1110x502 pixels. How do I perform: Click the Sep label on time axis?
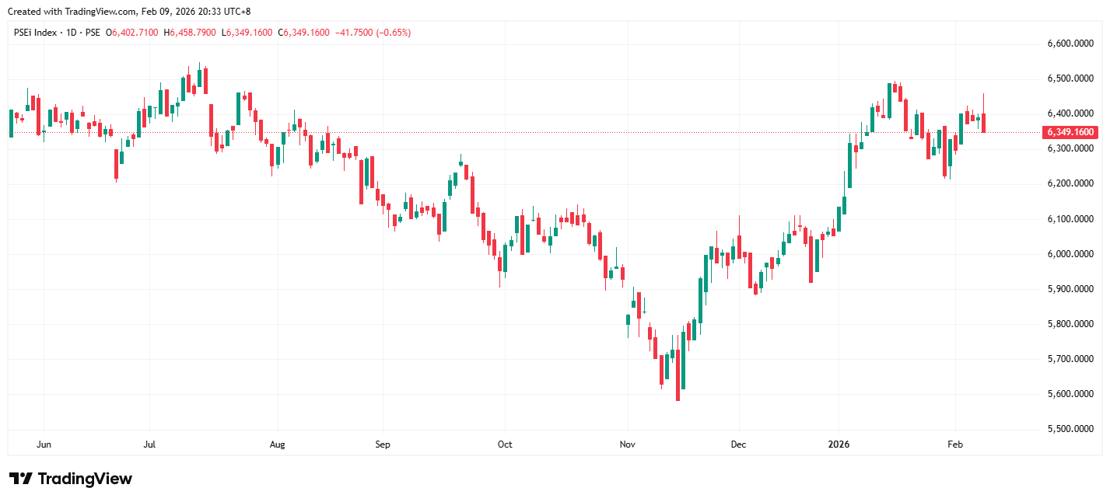pyautogui.click(x=382, y=444)
